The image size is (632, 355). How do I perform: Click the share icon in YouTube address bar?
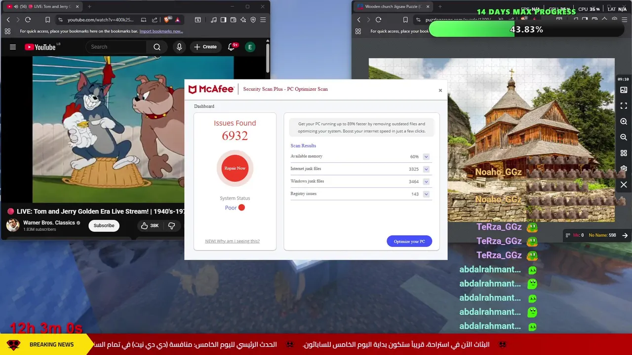[155, 20]
